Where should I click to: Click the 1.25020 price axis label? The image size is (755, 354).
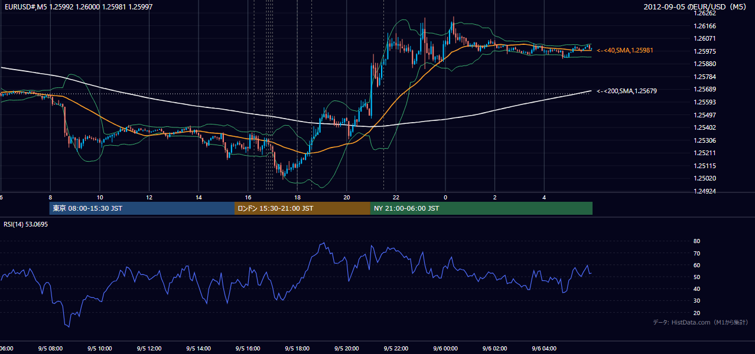click(705, 178)
